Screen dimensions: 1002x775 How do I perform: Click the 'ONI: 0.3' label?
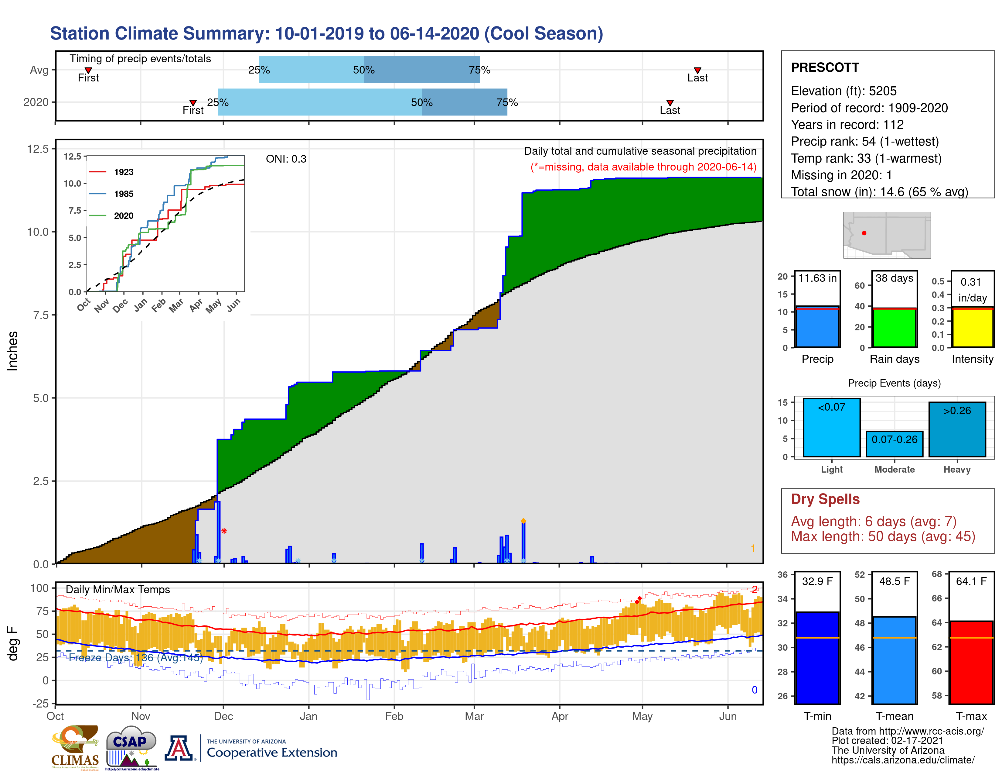coord(286,159)
